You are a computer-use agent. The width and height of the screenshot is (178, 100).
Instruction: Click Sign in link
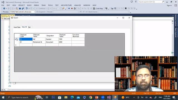click(x=169, y=6)
